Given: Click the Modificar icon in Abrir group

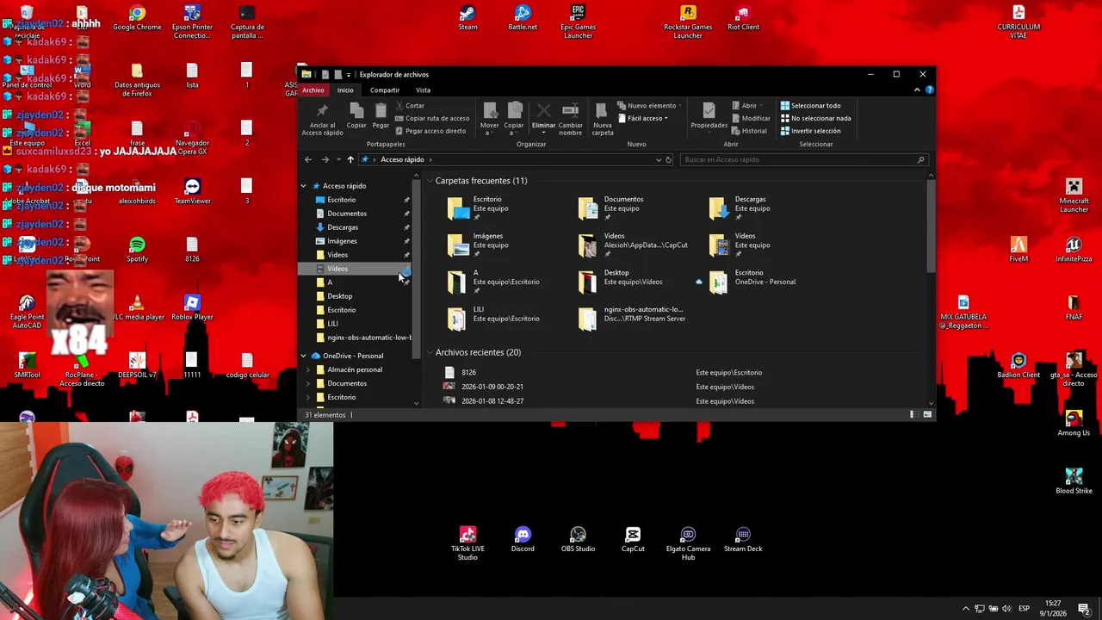Looking at the screenshot, I should 736,118.
